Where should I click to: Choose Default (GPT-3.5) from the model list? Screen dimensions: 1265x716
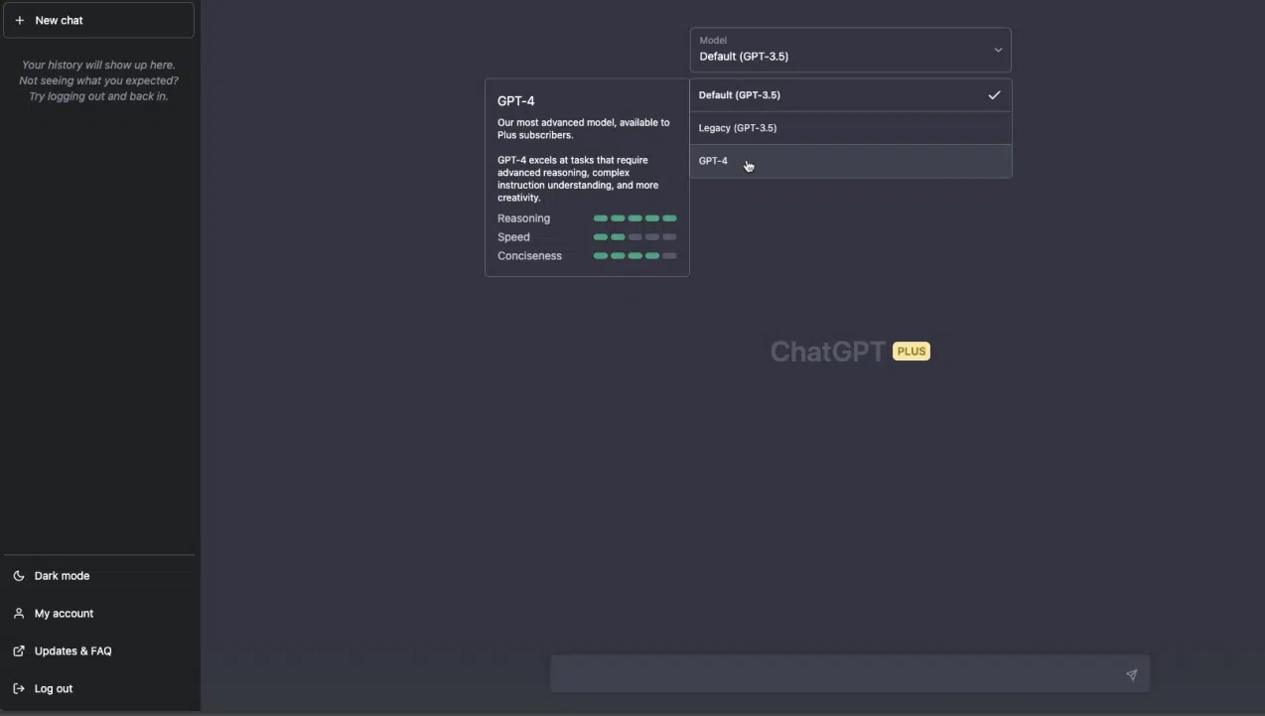tap(740, 95)
